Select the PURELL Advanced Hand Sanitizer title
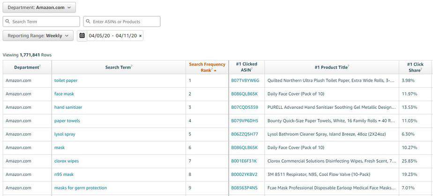The height and width of the screenshot is (196, 433). click(x=332, y=107)
